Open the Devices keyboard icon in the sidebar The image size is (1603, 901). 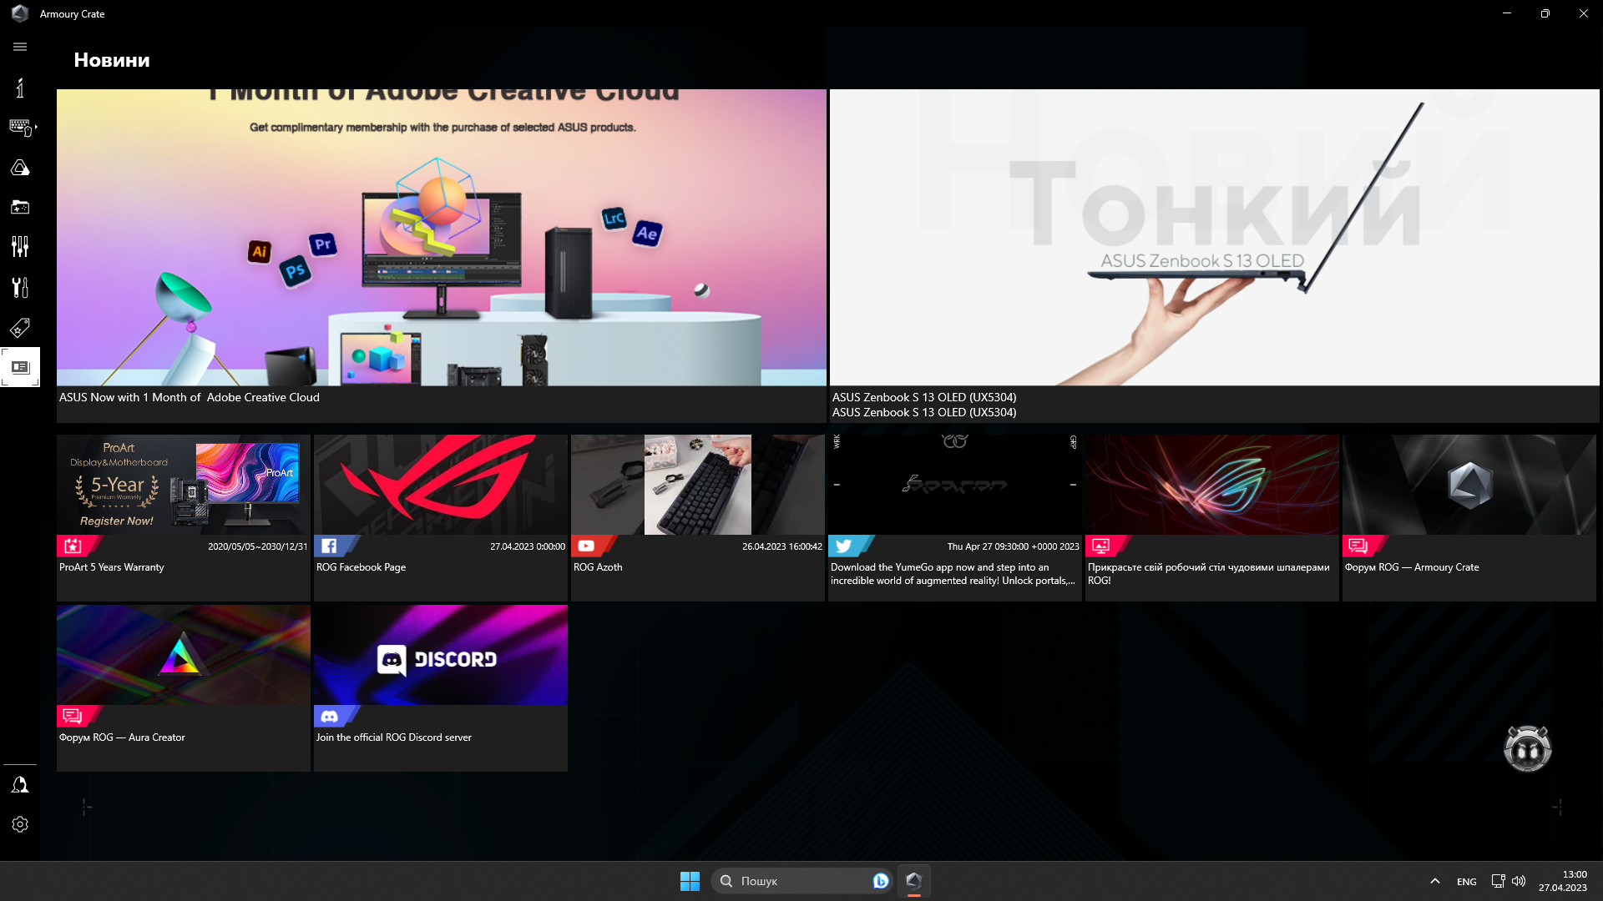pyautogui.click(x=21, y=128)
